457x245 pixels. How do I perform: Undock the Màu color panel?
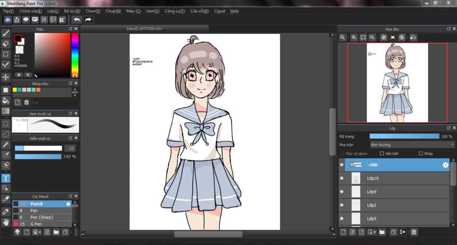pos(70,29)
